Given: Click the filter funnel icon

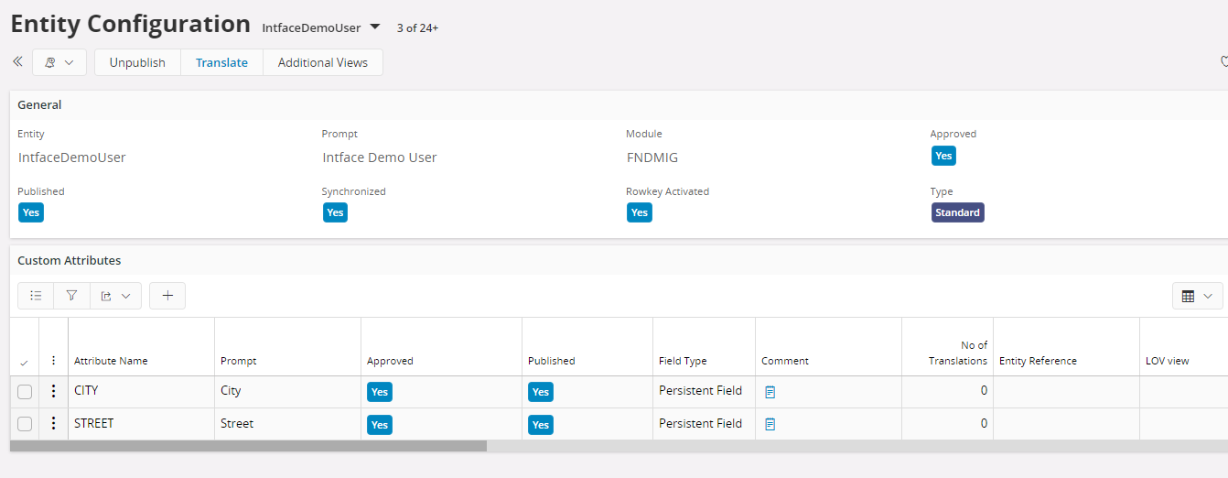Looking at the screenshot, I should [71, 296].
